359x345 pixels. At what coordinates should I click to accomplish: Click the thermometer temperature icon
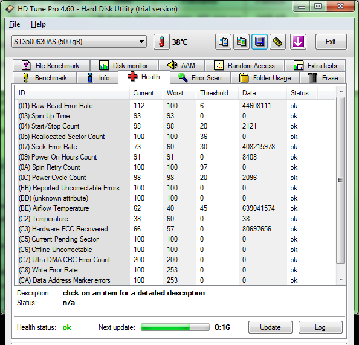[161, 42]
